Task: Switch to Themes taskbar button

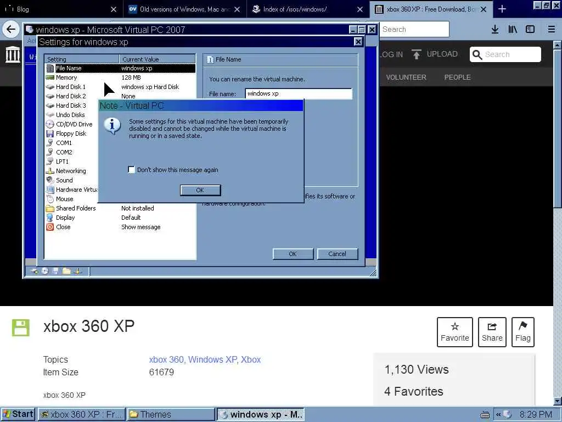Action: pyautogui.click(x=171, y=414)
